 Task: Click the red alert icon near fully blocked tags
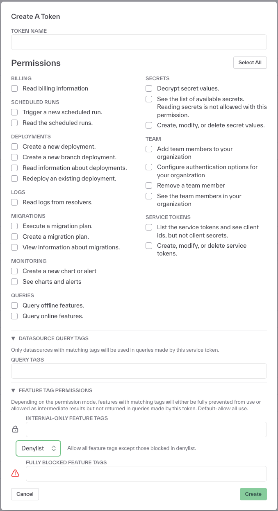[15, 473]
